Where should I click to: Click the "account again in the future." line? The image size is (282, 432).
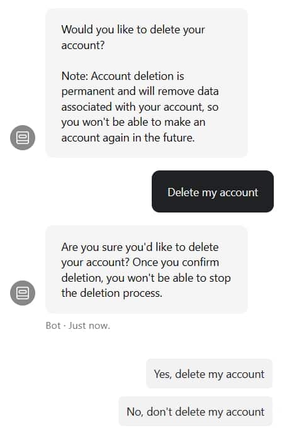128,138
